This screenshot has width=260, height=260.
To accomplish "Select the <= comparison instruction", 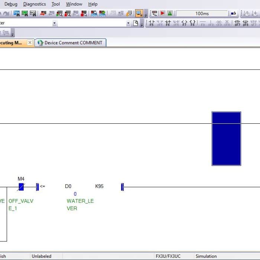I will click(42, 186).
